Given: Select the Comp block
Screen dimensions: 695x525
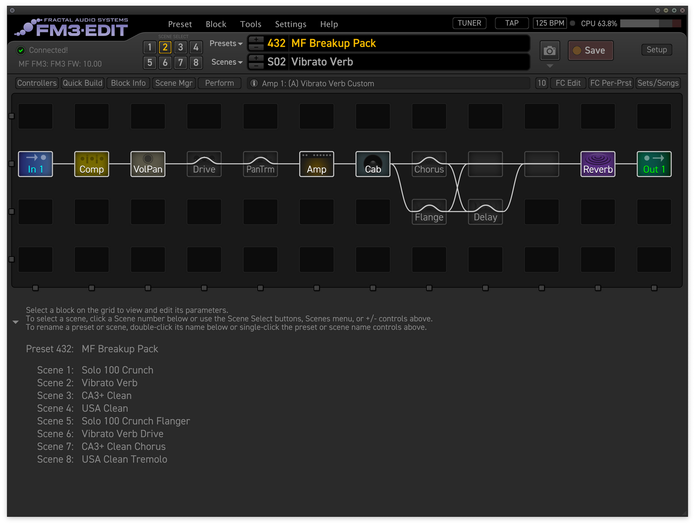Looking at the screenshot, I should [x=91, y=164].
